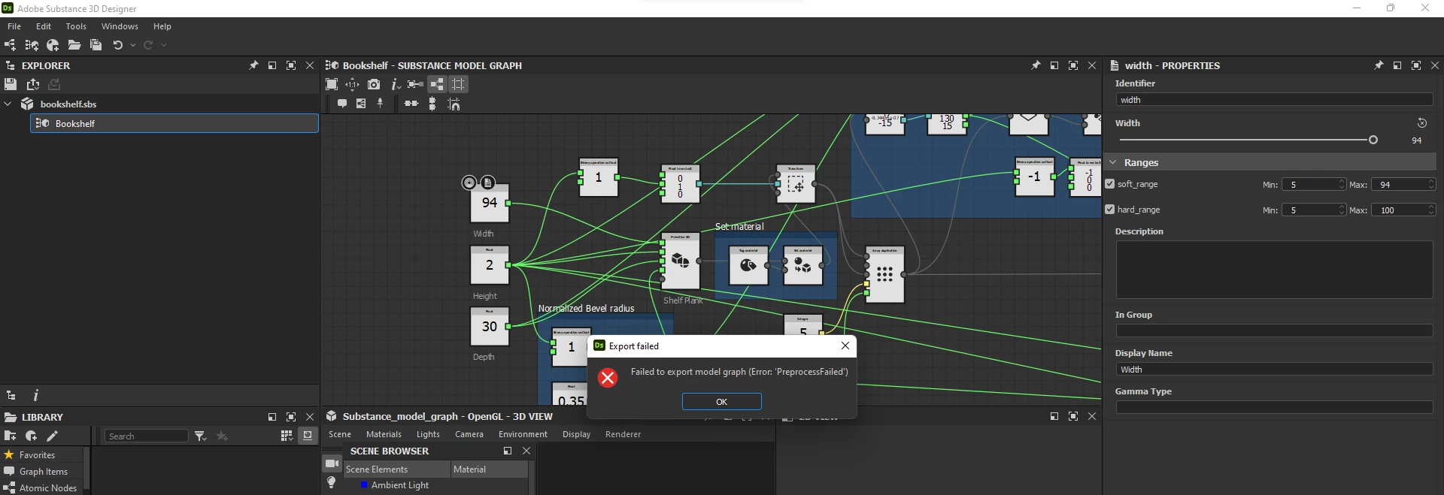Image resolution: width=1444 pixels, height=495 pixels.
Task: Click the Display Name field
Action: point(1274,370)
